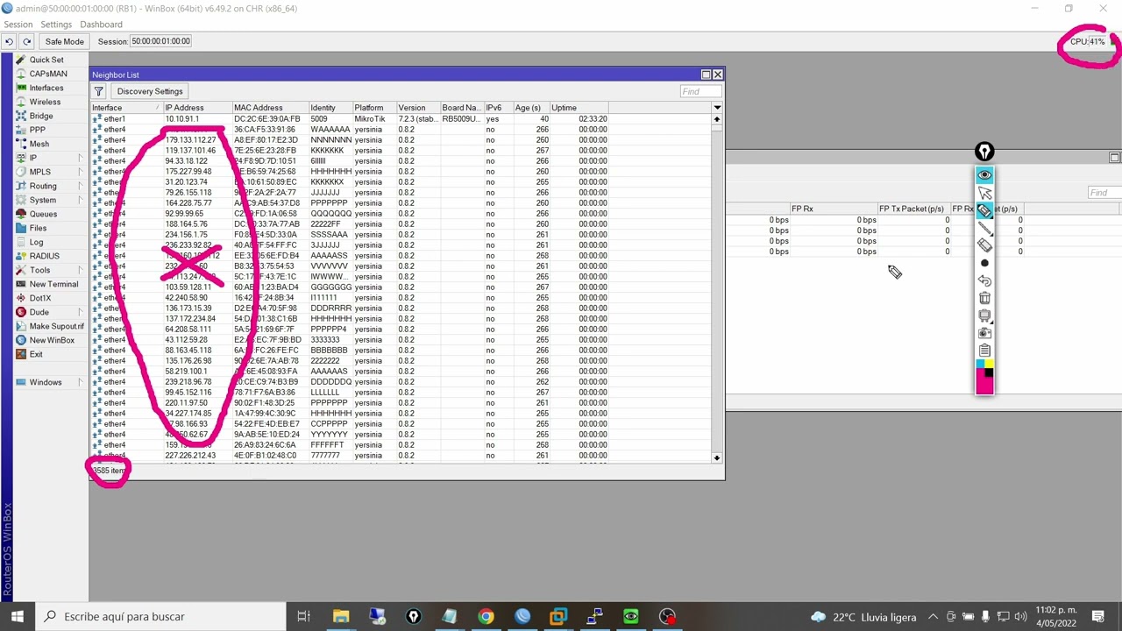Click the undo icon in the pen toolbar

(x=984, y=280)
